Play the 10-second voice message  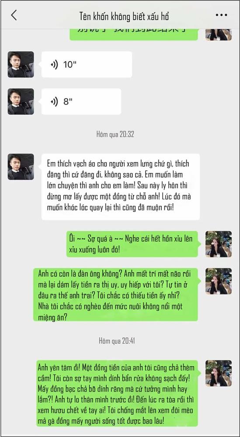pyautogui.click(x=87, y=64)
